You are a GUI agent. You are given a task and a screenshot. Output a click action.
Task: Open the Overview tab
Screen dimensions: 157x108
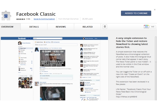(10, 27)
